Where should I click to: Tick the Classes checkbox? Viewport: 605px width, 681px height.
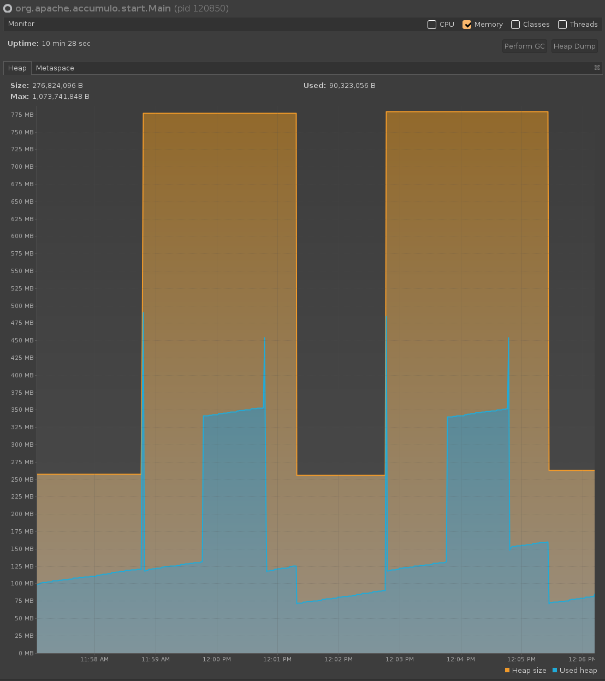515,25
